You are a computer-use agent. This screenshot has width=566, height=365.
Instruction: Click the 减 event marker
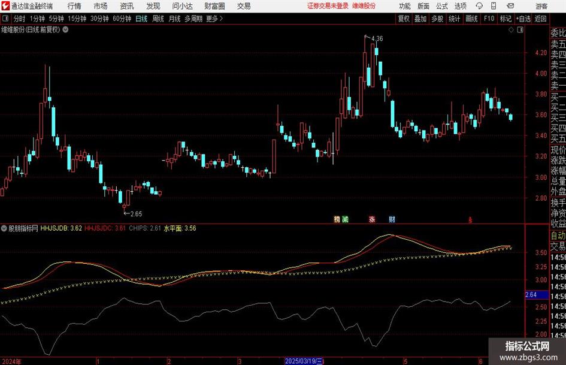[x=345, y=219]
